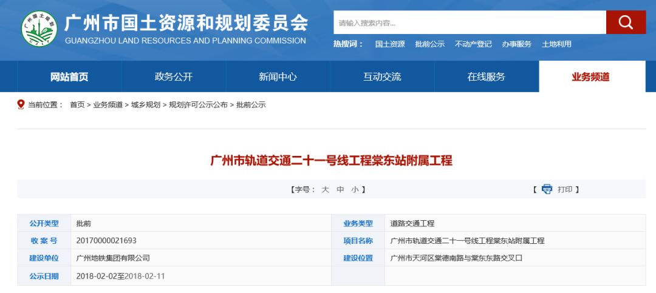Switch to the 互动交流 tab
Viewport: 656px width, 293px height.
[x=382, y=77]
